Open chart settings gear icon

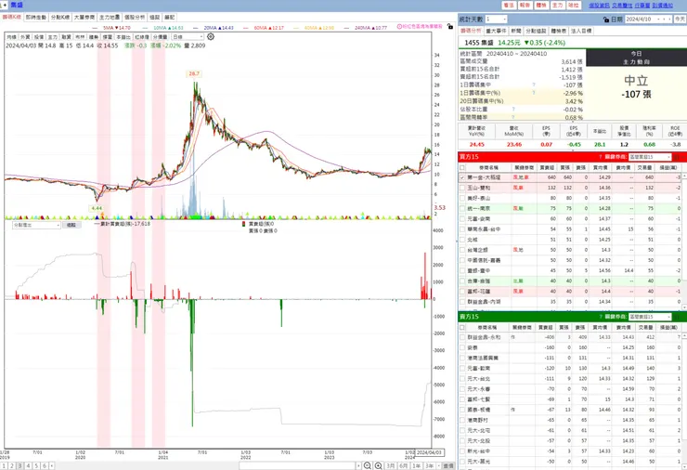point(211,37)
